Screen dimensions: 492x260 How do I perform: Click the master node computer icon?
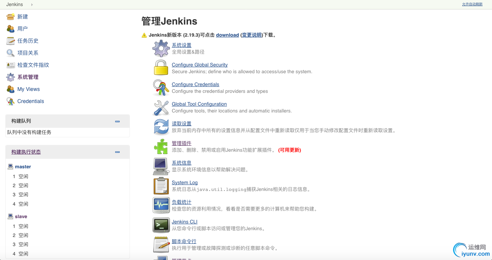click(11, 166)
